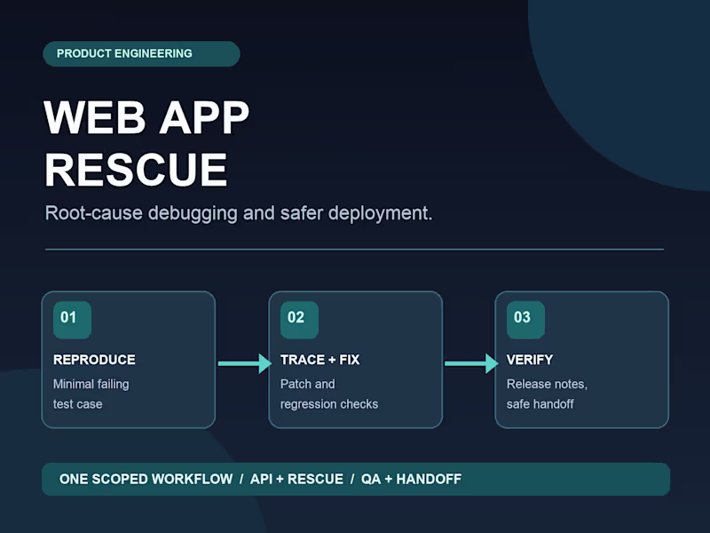Screen dimensions: 710x533
Task: Click 'API + RESCUE' in the footer bar
Action: [x=296, y=479]
